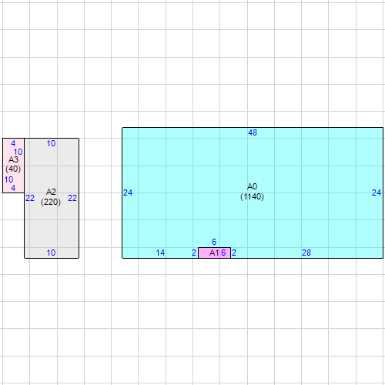Click the 22 dimension on A2's right side
385x385 pixels.
[x=72, y=198]
